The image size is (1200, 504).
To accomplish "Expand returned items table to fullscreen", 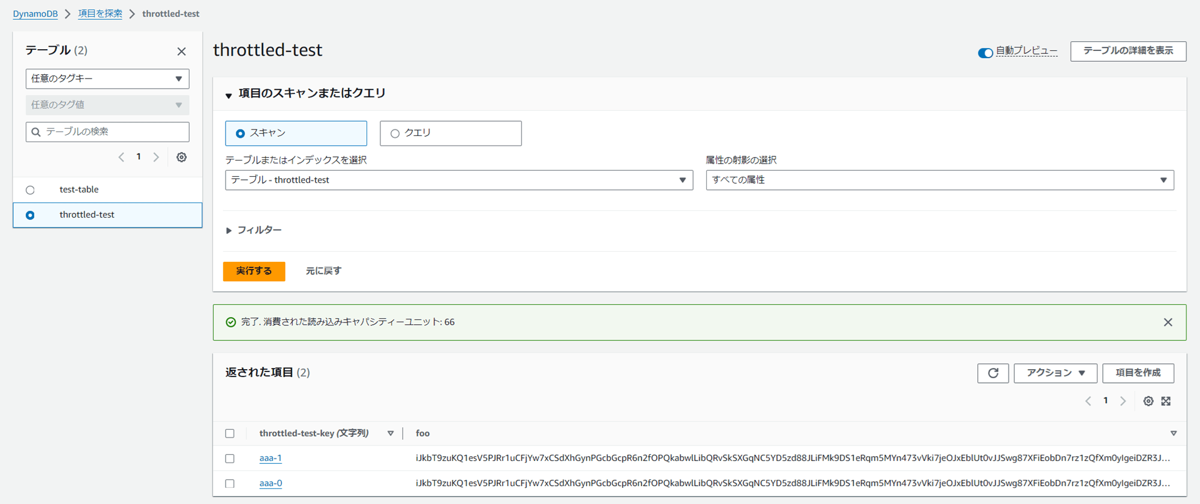I will (1166, 401).
